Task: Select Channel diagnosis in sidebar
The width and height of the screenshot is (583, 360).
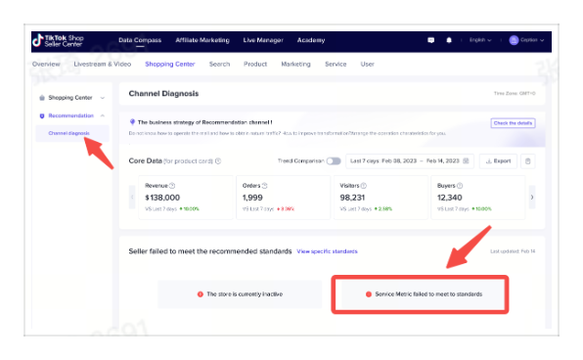Action: 68,133
